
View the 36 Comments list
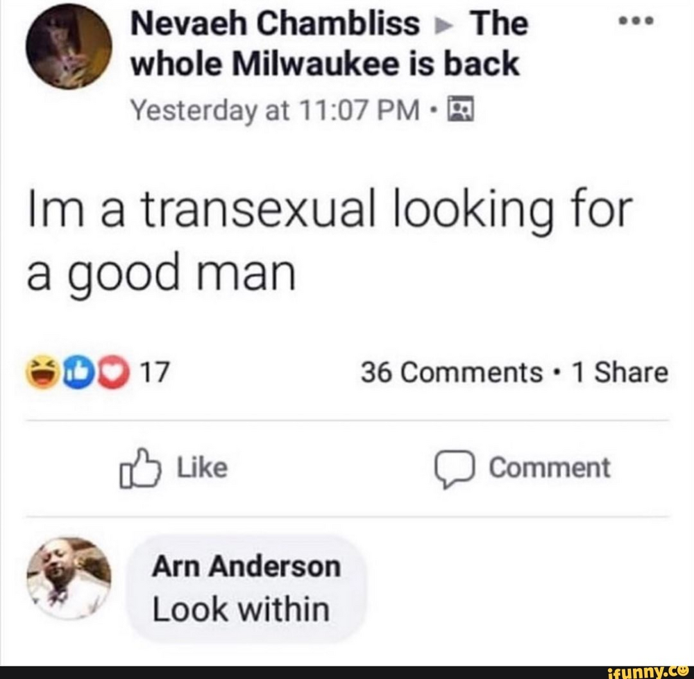click(452, 372)
